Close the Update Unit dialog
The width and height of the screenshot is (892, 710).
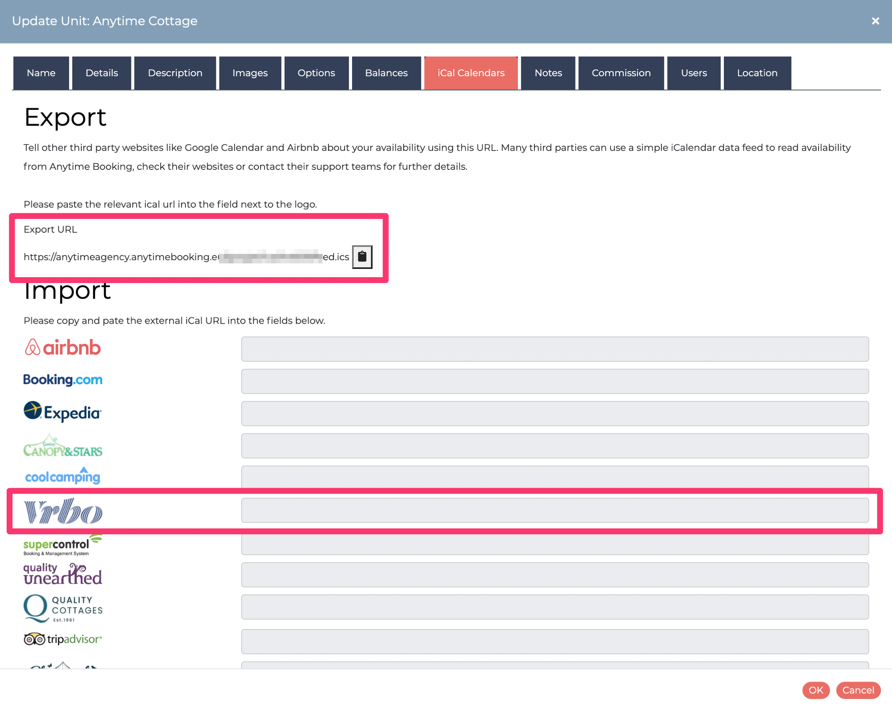[x=875, y=21]
